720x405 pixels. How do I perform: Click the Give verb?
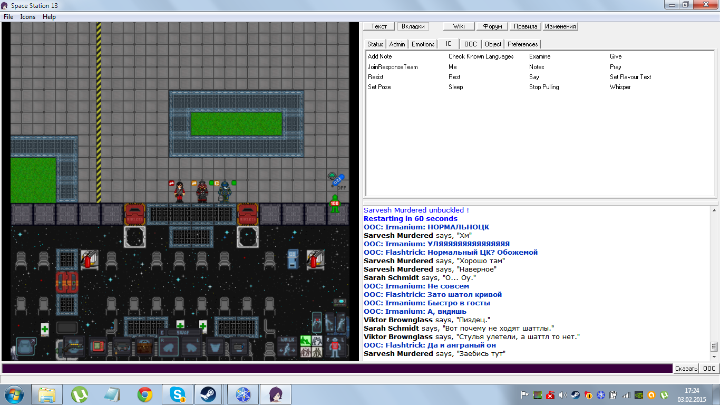[616, 56]
